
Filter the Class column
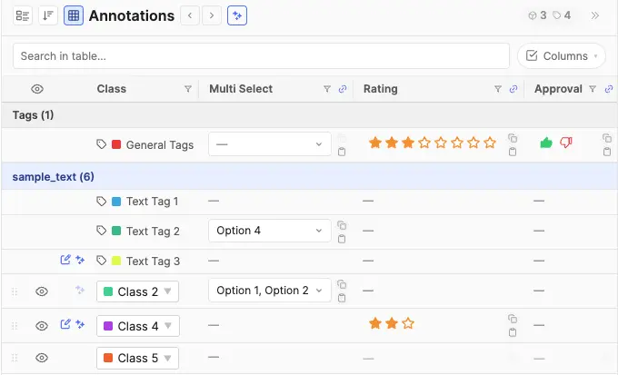click(188, 89)
